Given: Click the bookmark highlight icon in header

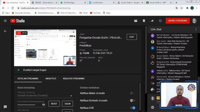Looking at the screenshot, I should coord(144,21).
